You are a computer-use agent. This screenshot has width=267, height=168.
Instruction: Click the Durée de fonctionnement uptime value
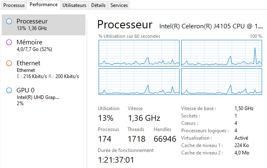pyautogui.click(x=117, y=159)
